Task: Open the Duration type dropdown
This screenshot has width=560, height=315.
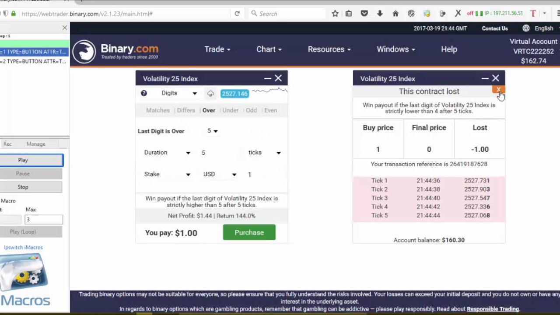Action: (167, 153)
